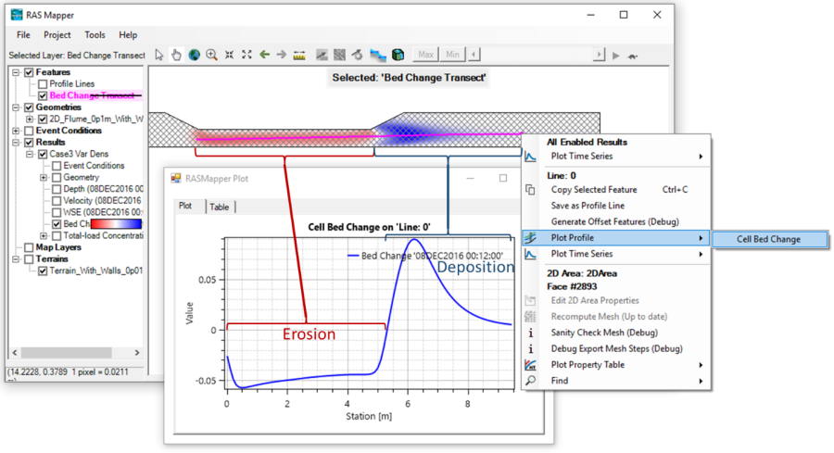Uncheck Bed Change Transect checkbox
Viewport: 834px width, 453px height.
coord(43,95)
